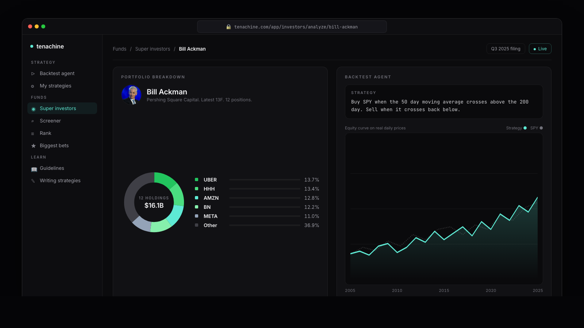
Task: Click the strategy prompt text box
Action: pyautogui.click(x=444, y=102)
